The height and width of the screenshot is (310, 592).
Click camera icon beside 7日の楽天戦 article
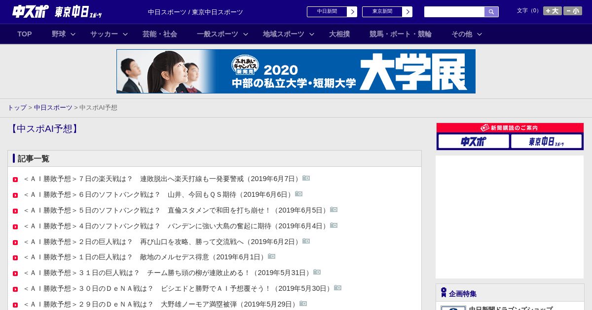tap(306, 178)
